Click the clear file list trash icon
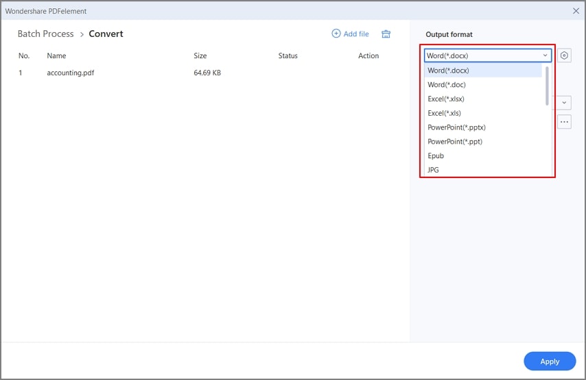 coord(386,34)
